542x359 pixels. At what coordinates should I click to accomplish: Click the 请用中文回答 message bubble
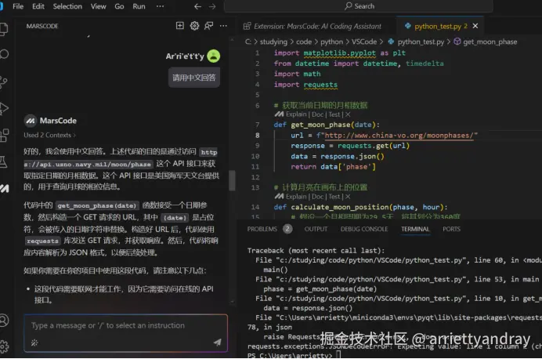point(194,78)
